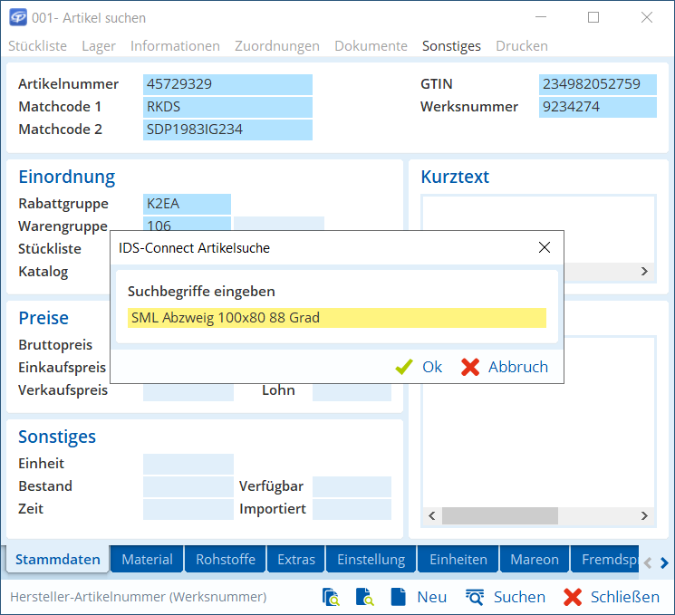Switch to the Mareon tab
The width and height of the screenshot is (675, 615).
click(534, 559)
